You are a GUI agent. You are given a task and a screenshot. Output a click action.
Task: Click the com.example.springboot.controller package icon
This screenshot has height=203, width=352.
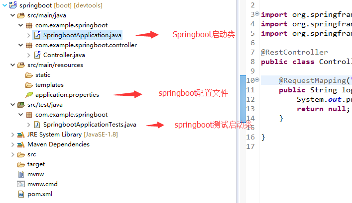(x=29, y=45)
